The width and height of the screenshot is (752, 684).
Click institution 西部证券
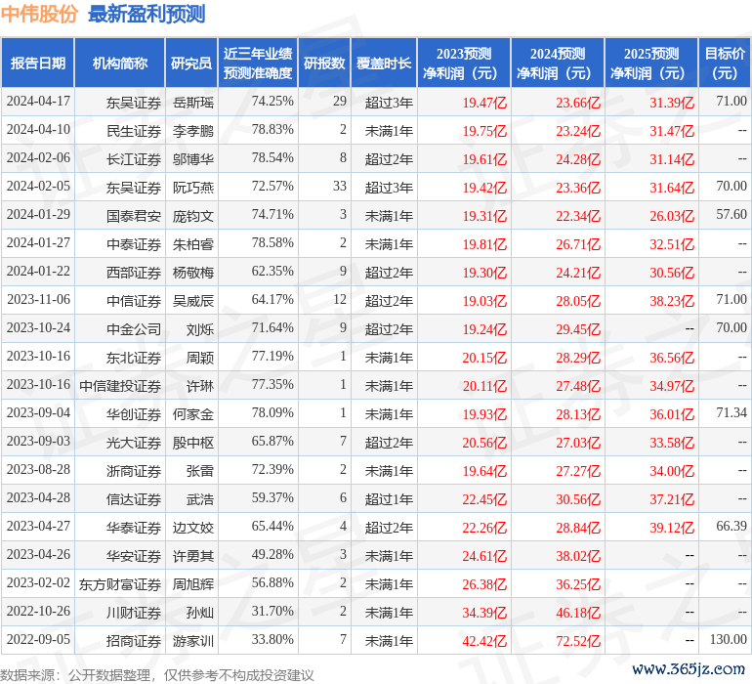[x=134, y=273]
